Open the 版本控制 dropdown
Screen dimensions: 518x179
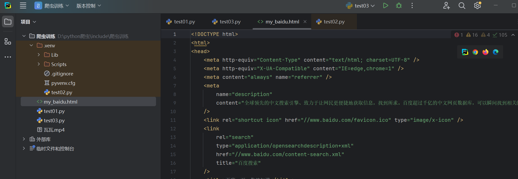tap(89, 5)
